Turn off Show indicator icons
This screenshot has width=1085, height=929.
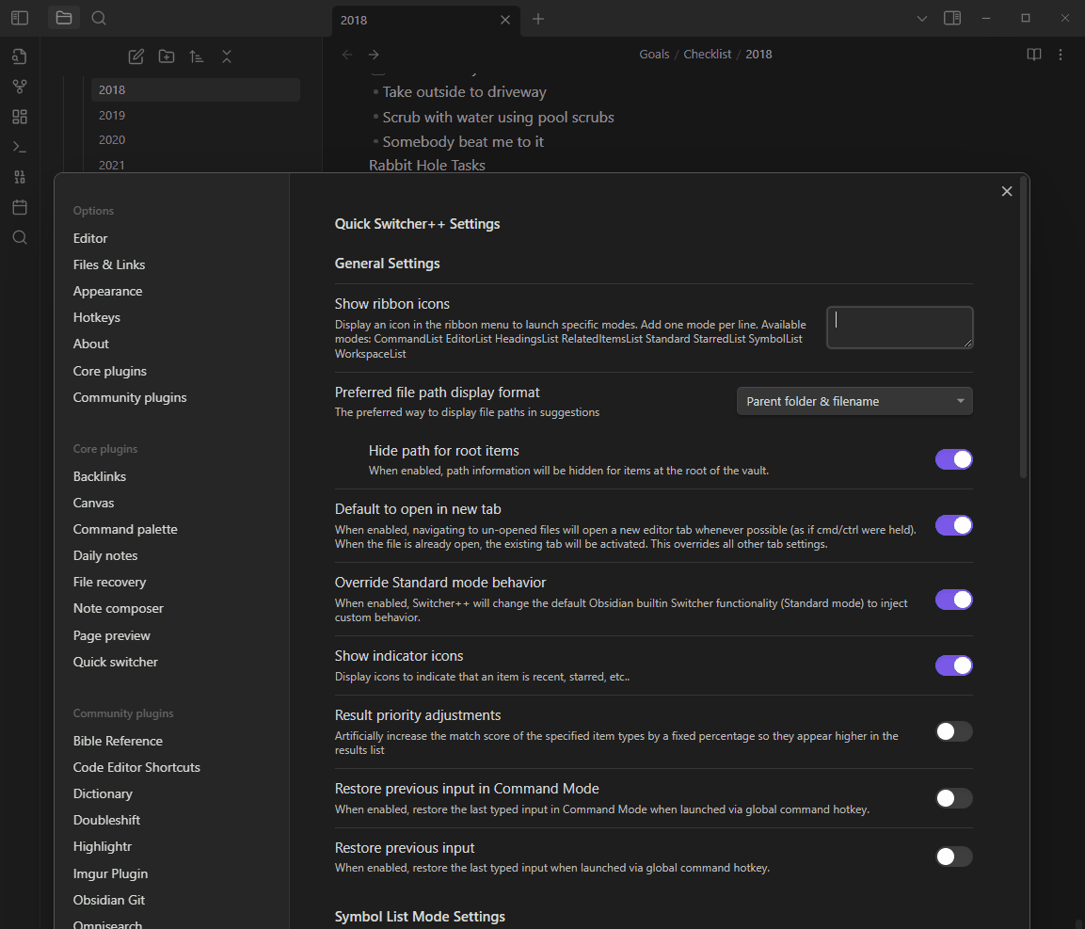(x=953, y=665)
